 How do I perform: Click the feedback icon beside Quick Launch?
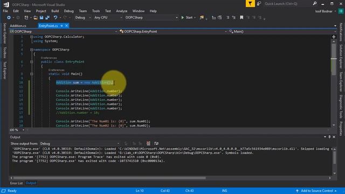click(x=259, y=4)
